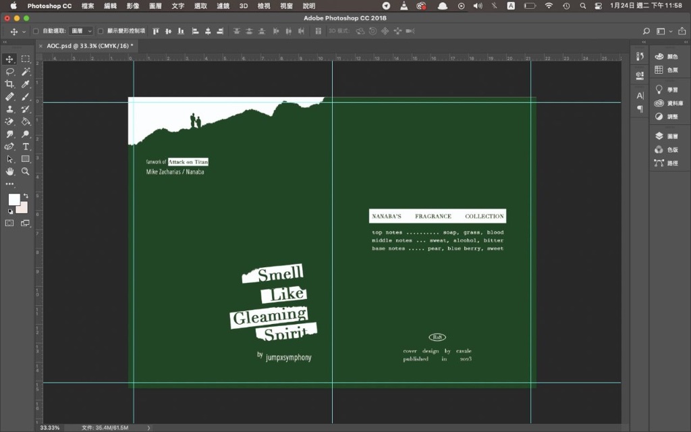Screen dimensions: 691x432
Task: Select the Paint Bucket tool
Action: tap(26, 122)
